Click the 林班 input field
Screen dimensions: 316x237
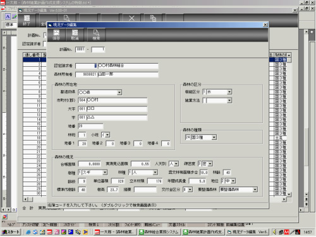pyautogui.click(x=82, y=135)
